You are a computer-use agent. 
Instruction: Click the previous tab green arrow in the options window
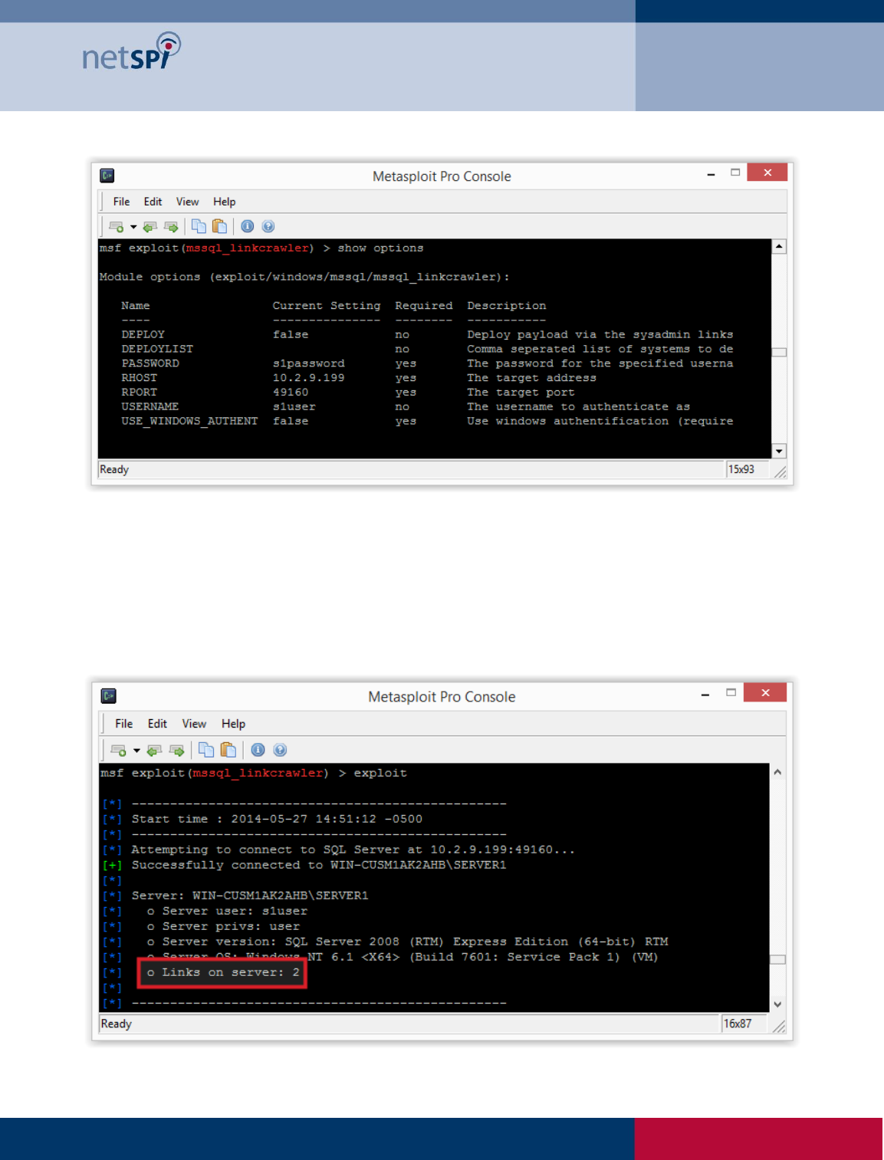pyautogui.click(x=150, y=226)
